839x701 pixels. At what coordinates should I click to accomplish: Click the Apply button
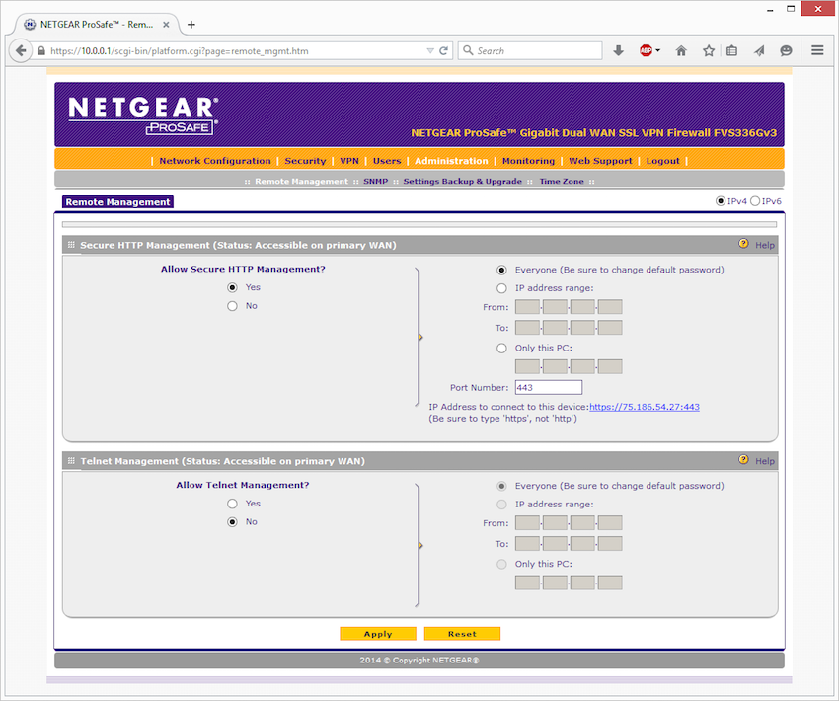tap(378, 634)
